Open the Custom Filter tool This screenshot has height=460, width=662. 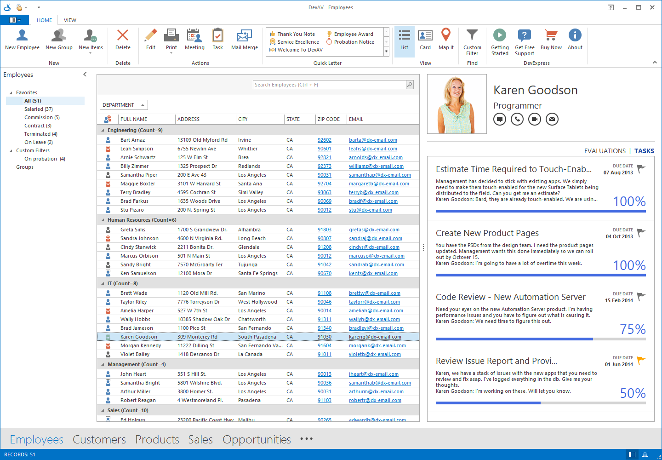click(x=472, y=41)
